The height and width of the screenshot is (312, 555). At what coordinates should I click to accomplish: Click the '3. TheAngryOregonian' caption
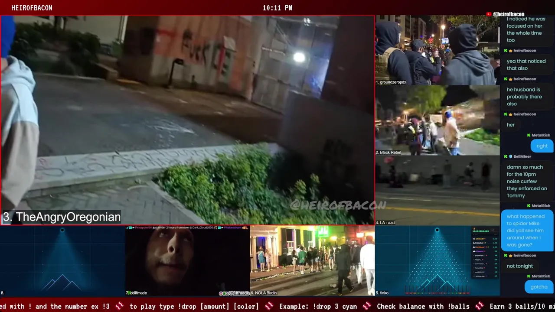pyautogui.click(x=62, y=217)
